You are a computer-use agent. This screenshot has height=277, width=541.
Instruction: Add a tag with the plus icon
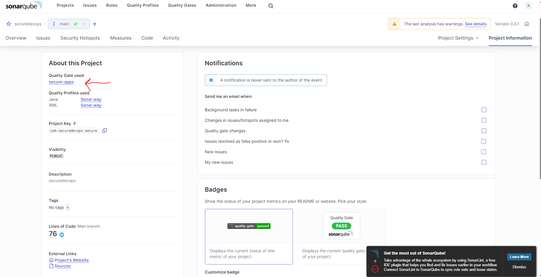(x=68, y=207)
